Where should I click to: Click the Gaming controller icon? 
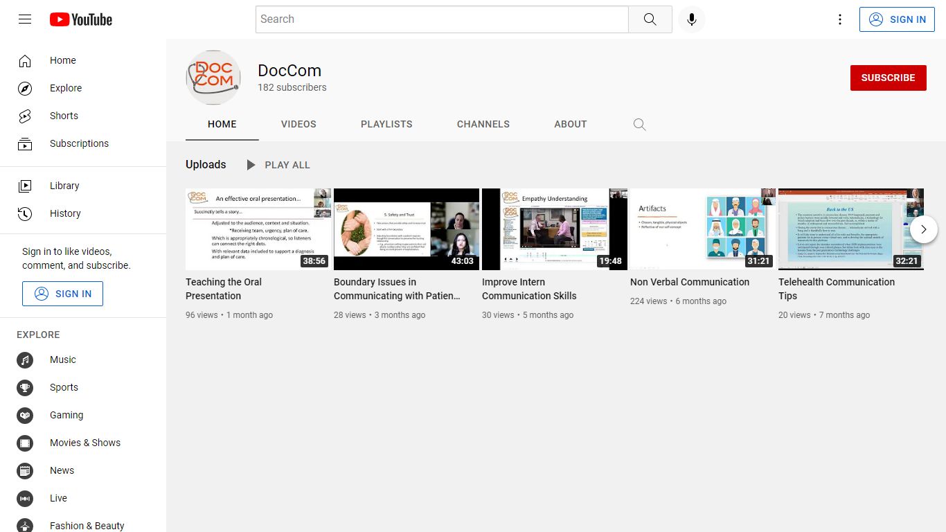point(25,415)
